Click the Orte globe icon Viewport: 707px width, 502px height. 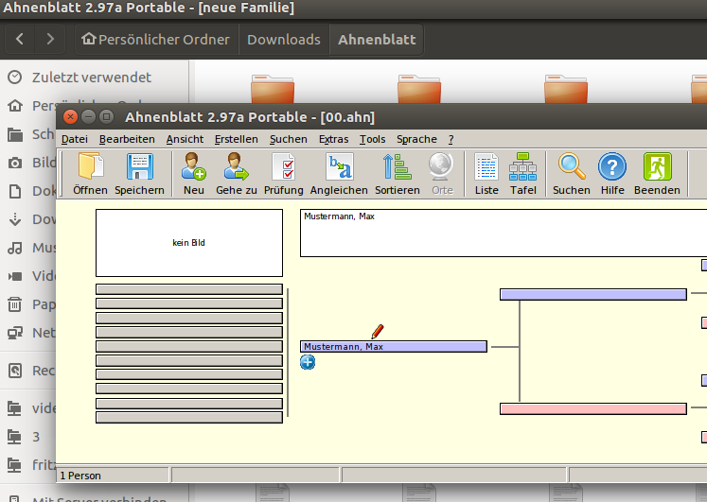point(442,174)
